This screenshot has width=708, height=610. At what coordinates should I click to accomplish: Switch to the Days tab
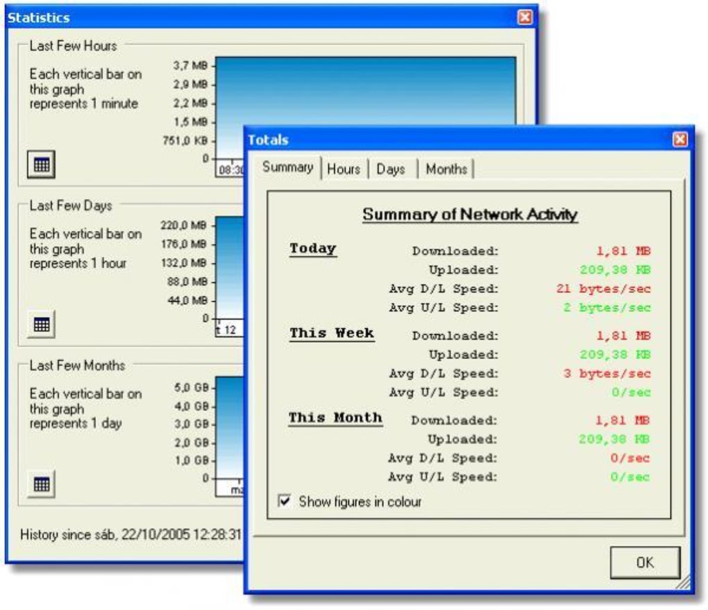[x=391, y=169]
